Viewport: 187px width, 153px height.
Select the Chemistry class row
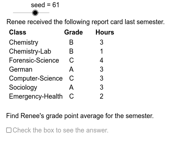click(x=56, y=42)
